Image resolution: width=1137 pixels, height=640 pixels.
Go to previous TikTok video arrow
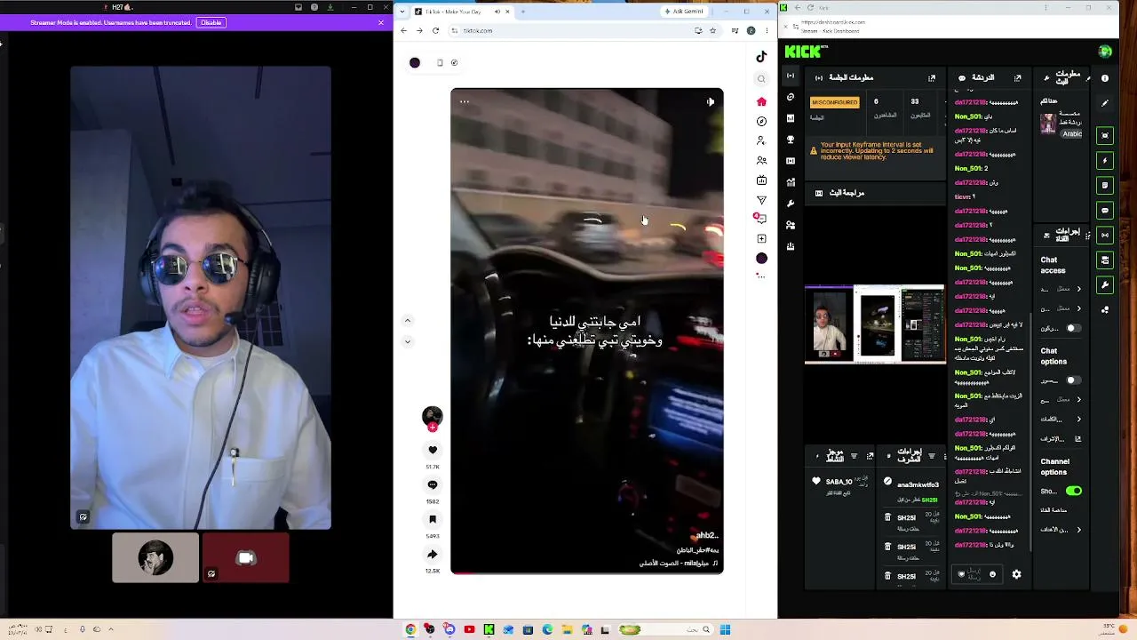point(408,320)
